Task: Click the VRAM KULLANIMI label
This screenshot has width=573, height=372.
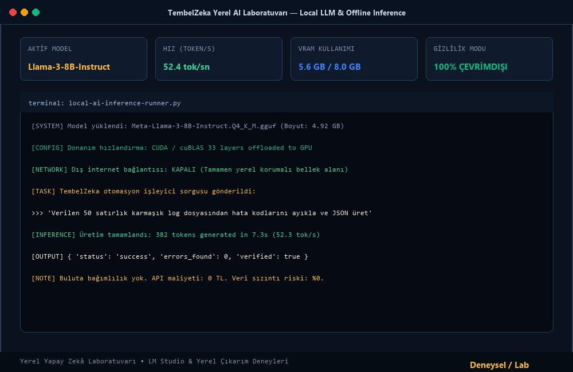Action: click(x=327, y=49)
